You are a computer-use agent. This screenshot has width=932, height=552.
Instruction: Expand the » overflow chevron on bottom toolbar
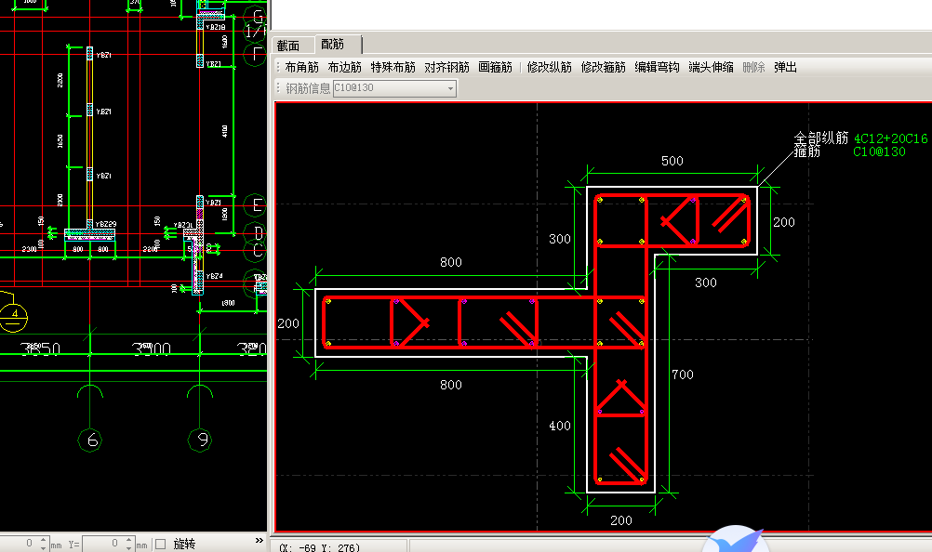click(260, 540)
